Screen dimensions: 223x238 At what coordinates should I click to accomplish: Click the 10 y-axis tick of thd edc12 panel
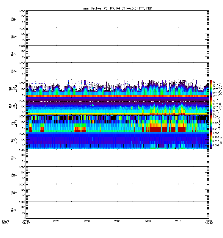tap(23, 128)
